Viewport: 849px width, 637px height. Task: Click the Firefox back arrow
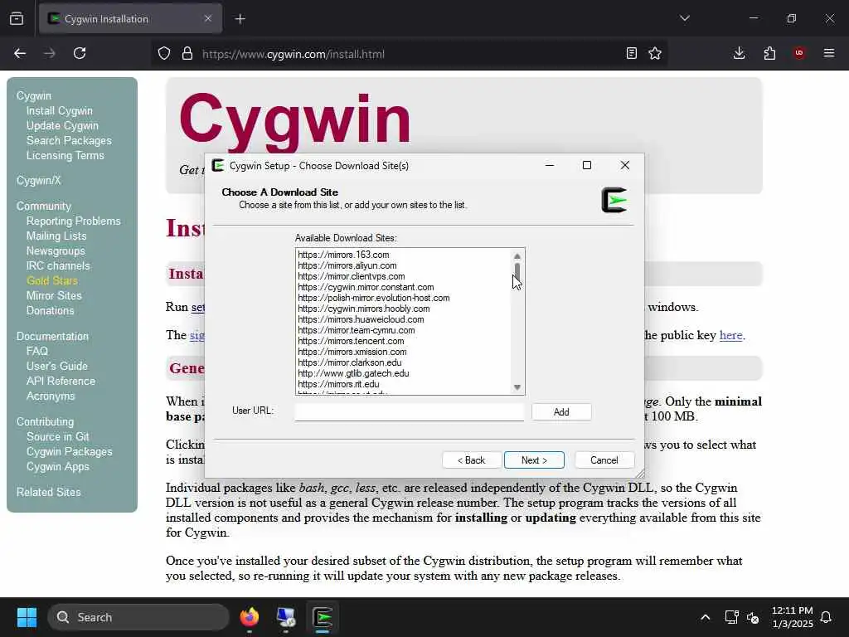tap(20, 53)
